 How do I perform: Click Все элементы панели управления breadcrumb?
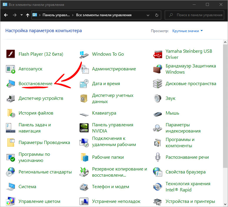(x=104, y=15)
